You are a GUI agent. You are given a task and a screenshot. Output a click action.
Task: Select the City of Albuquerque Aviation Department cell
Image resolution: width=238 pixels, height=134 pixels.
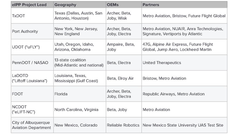pyautogui.click(x=31, y=125)
